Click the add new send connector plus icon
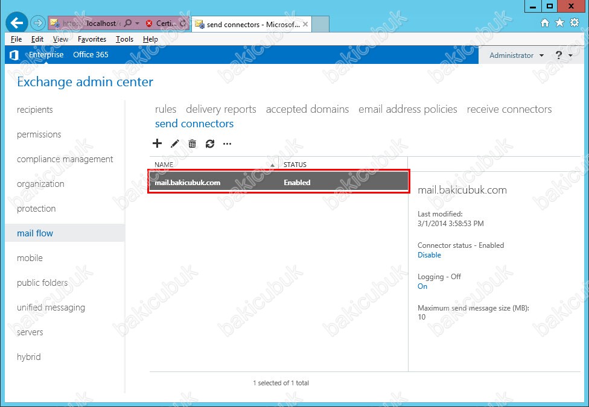Image resolution: width=589 pixels, height=407 pixels. (x=157, y=143)
